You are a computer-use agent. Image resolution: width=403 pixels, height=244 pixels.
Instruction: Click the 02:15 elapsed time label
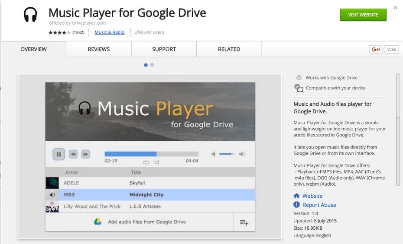click(x=110, y=161)
